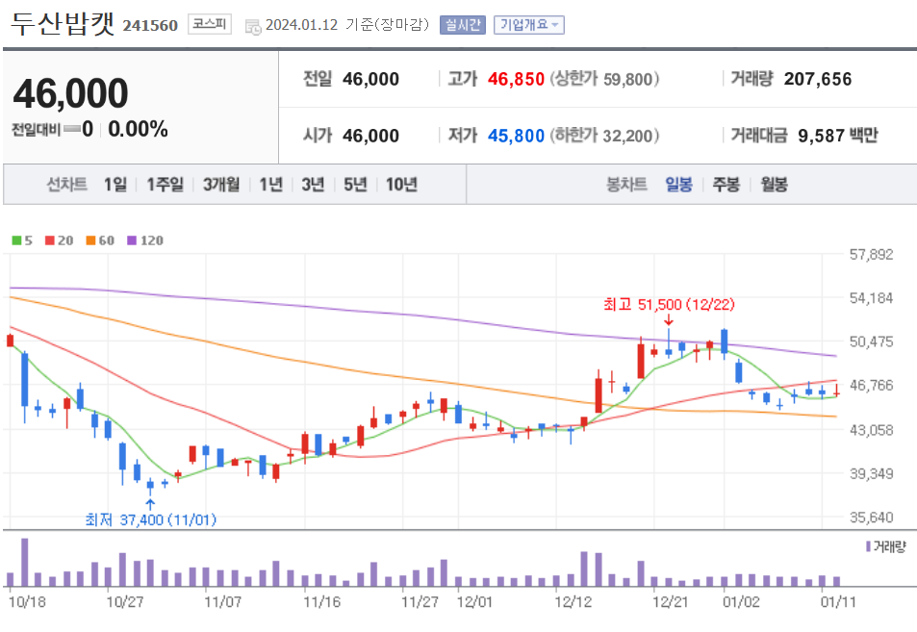Click the 상한가 59,800 upper limit text
This screenshot has height=632, width=917.
point(604,79)
